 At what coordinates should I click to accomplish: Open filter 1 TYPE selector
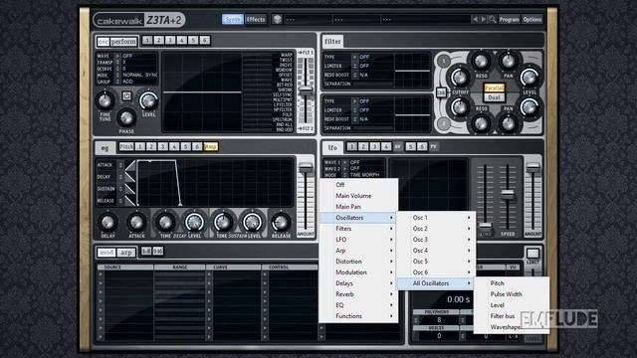354,58
